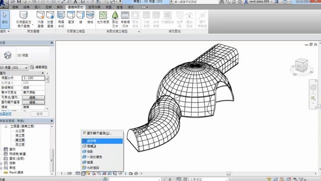Toggle Sun Path on view control bar
This screenshot has width=321, height=181.
(x=88, y=173)
